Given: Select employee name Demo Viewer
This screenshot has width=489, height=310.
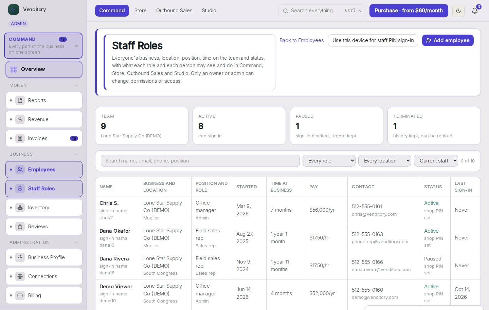Looking at the screenshot, I should point(116,287).
